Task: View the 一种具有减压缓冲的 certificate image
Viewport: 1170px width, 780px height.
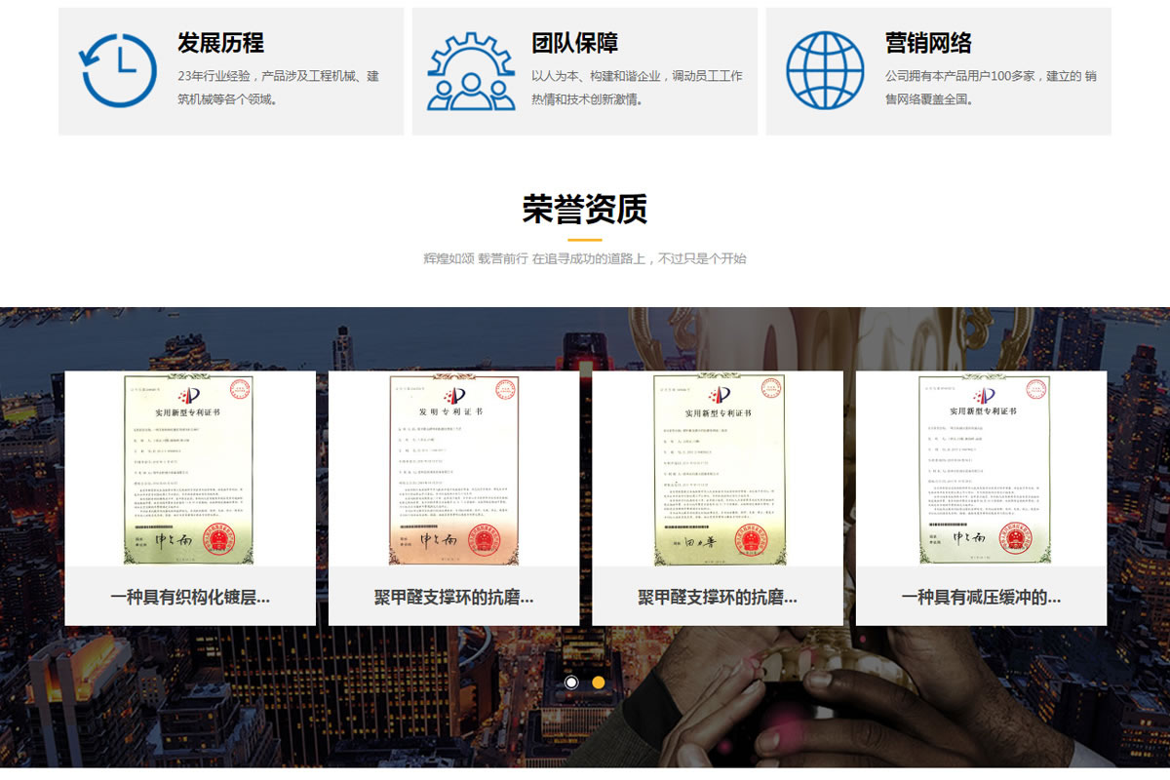Action: click(x=981, y=469)
